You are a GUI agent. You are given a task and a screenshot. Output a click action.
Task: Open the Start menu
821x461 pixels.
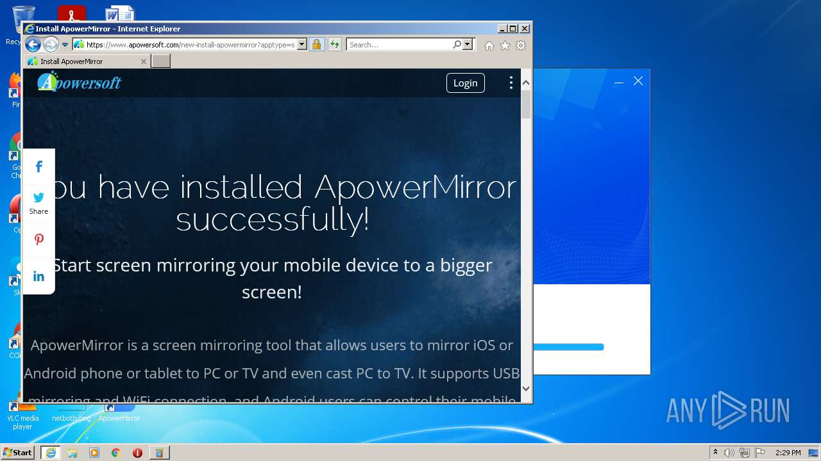(x=18, y=453)
